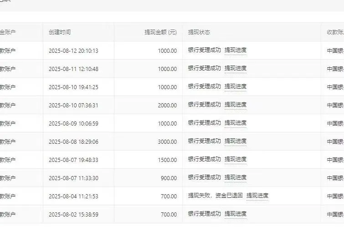
Task: Click 银行受理成功 status on the 2025-08-02 row
Action: 204,214
